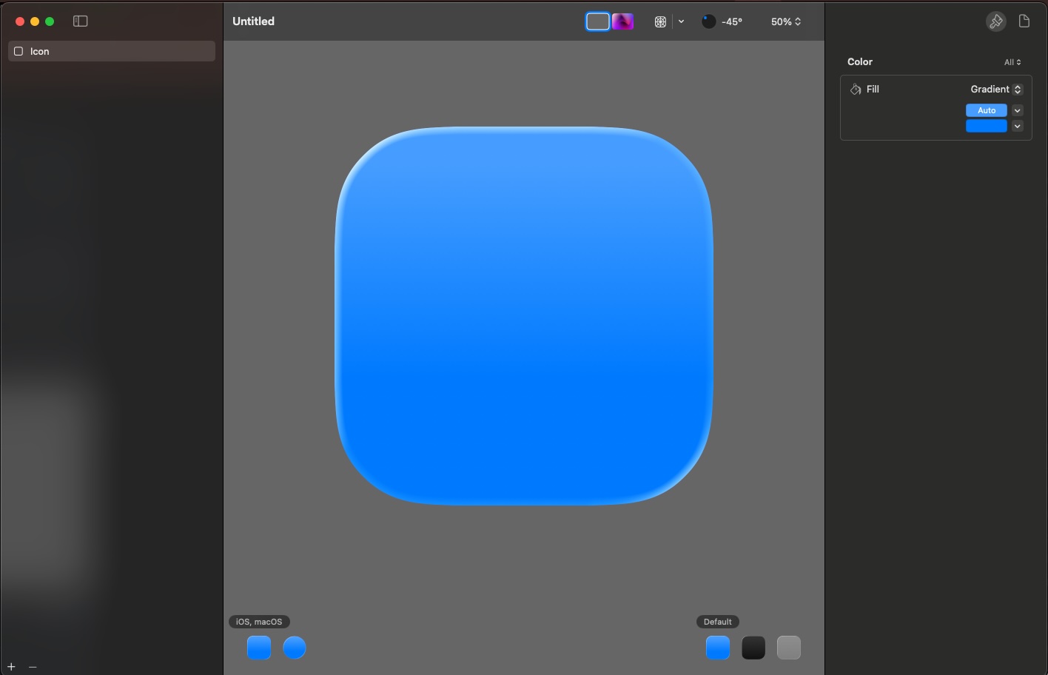The width and height of the screenshot is (1048, 675).
Task: Expand the Auto color dropdown chevron
Action: [x=1017, y=110]
